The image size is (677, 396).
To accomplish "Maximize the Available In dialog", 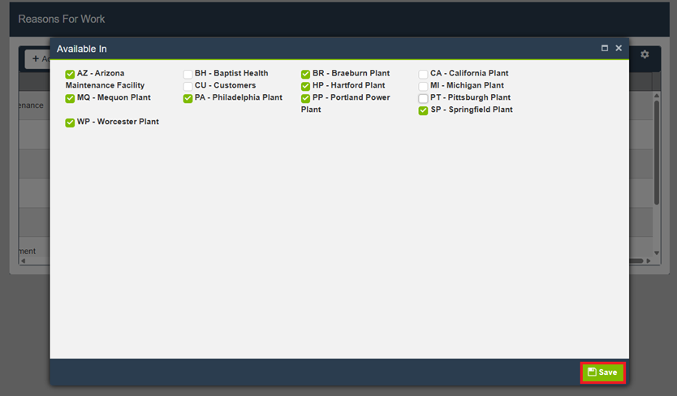I will point(605,49).
